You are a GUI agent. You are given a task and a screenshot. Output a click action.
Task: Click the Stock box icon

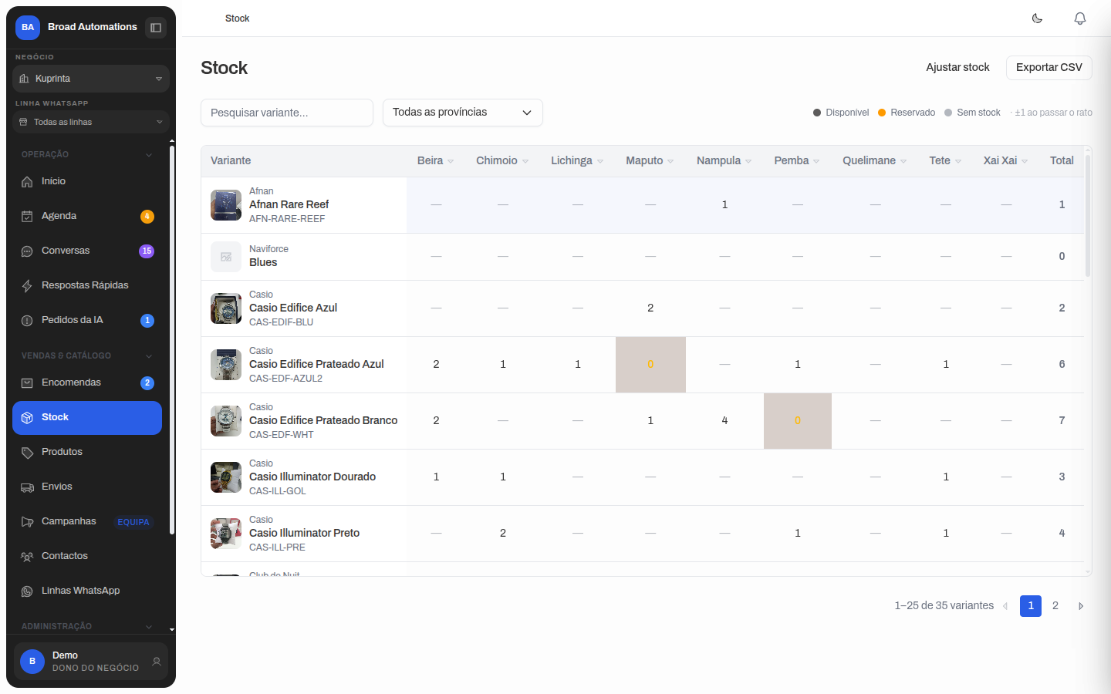[x=27, y=417]
